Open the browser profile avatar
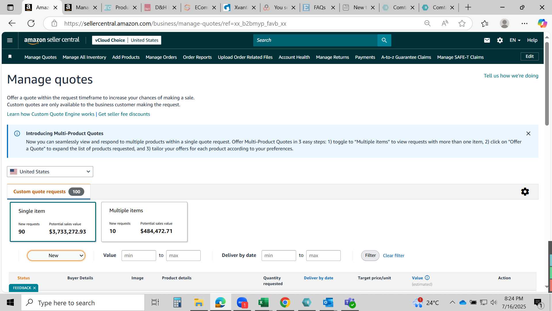 (505, 23)
